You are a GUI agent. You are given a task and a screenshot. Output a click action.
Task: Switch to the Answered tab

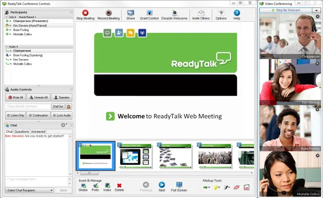point(38,132)
